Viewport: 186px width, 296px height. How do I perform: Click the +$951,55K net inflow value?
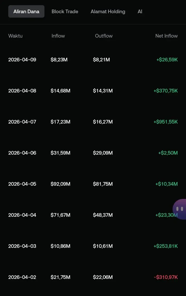[166, 122]
